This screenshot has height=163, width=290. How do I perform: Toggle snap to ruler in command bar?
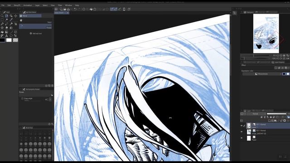(112, 9)
